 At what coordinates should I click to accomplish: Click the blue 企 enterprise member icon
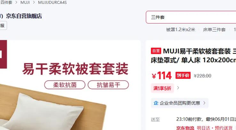156,103
